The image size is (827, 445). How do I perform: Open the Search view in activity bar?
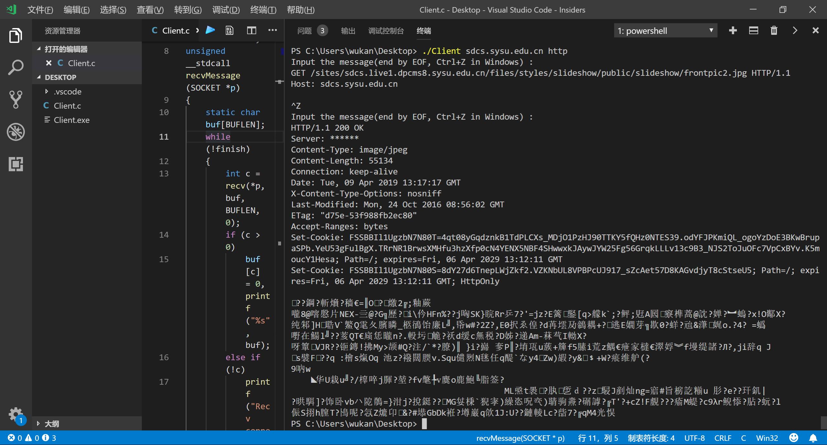16,67
